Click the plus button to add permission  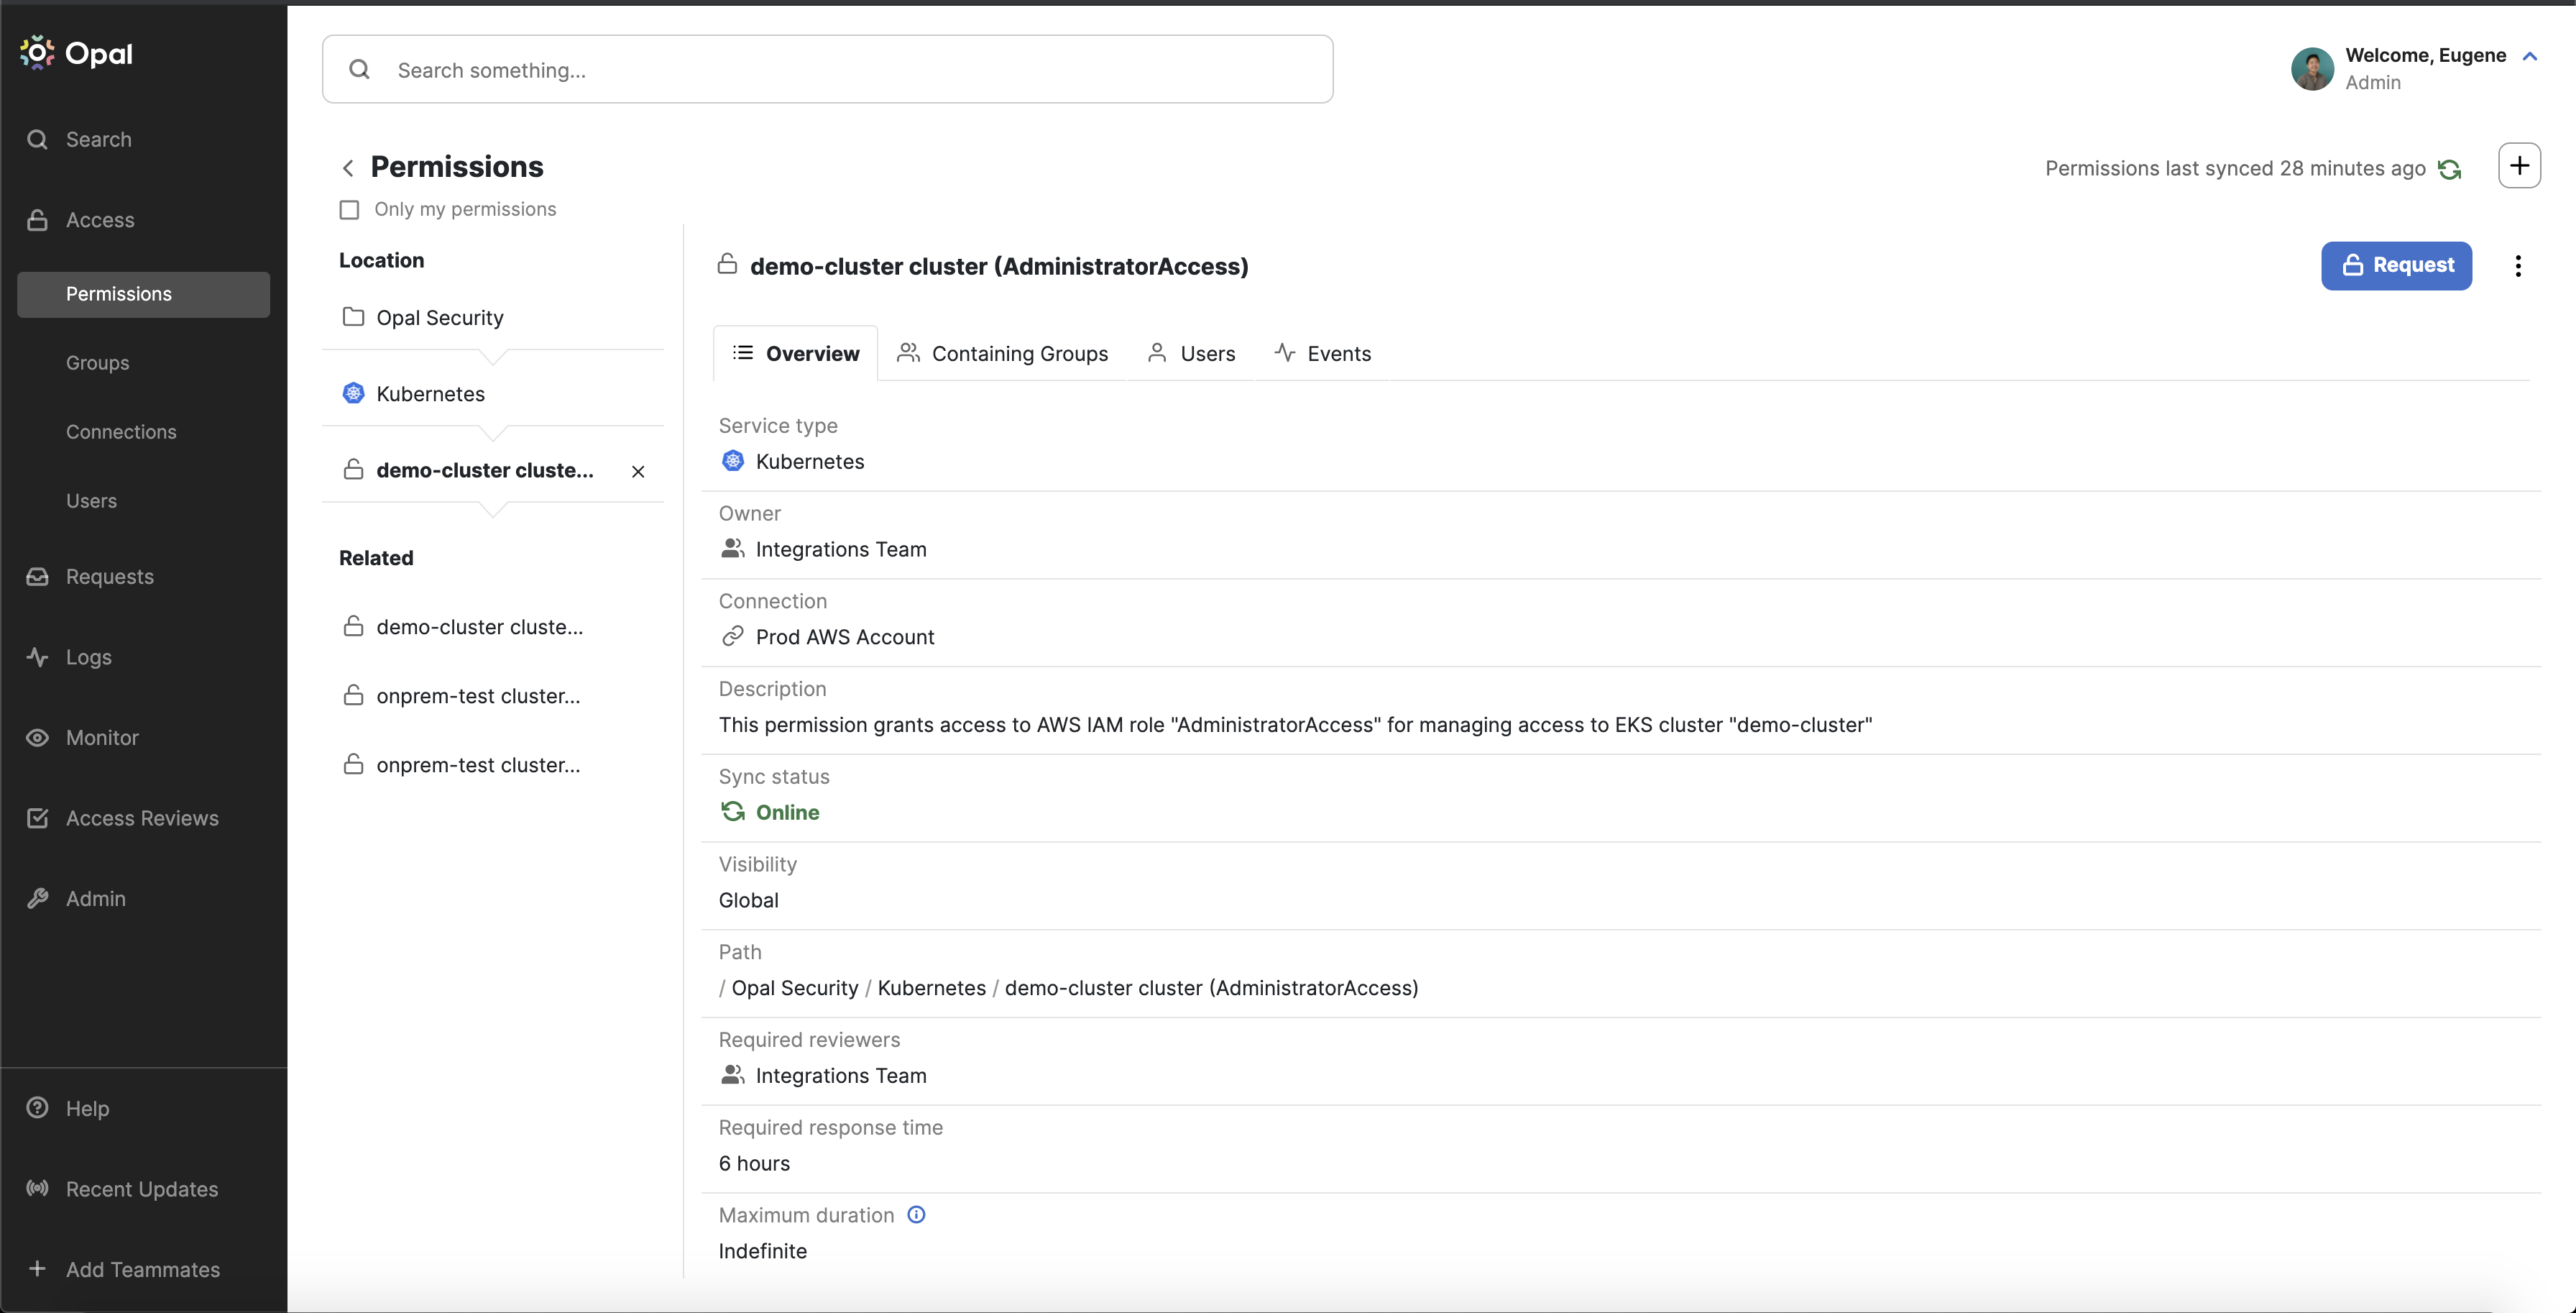(x=2519, y=165)
